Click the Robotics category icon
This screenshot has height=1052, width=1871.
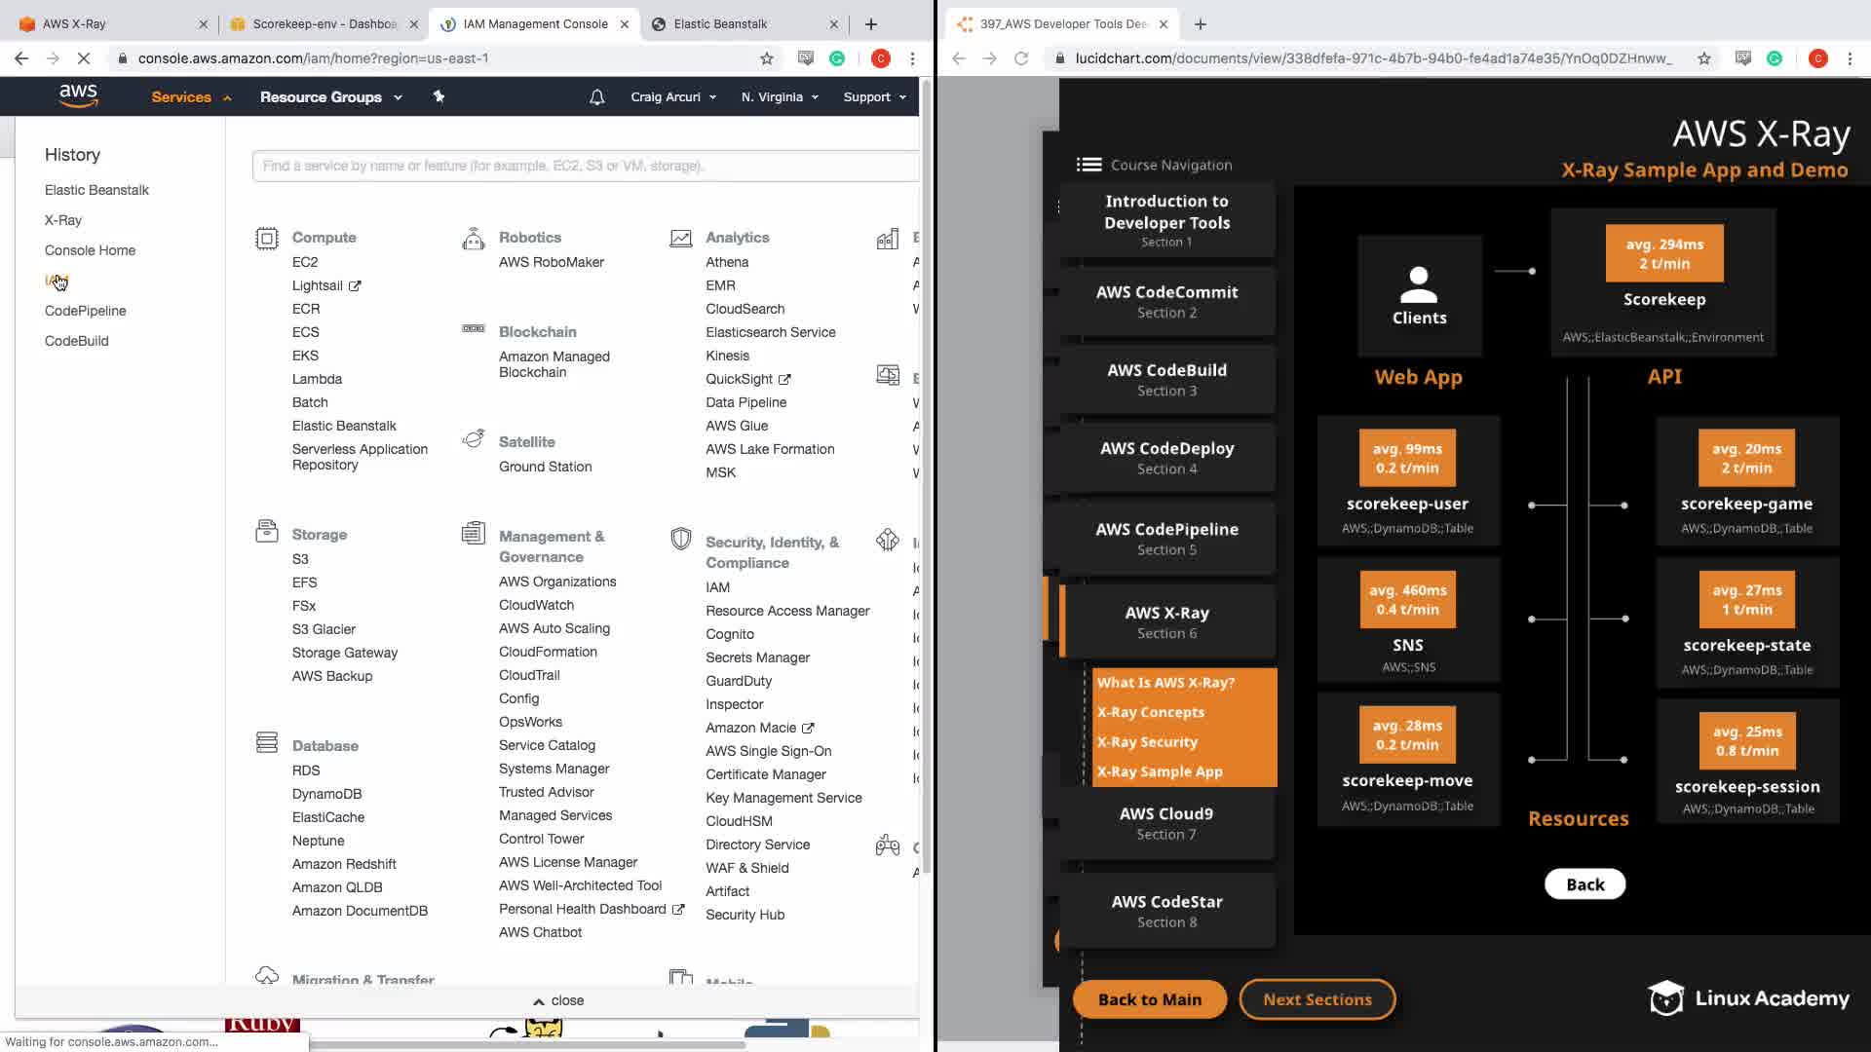pos(474,239)
